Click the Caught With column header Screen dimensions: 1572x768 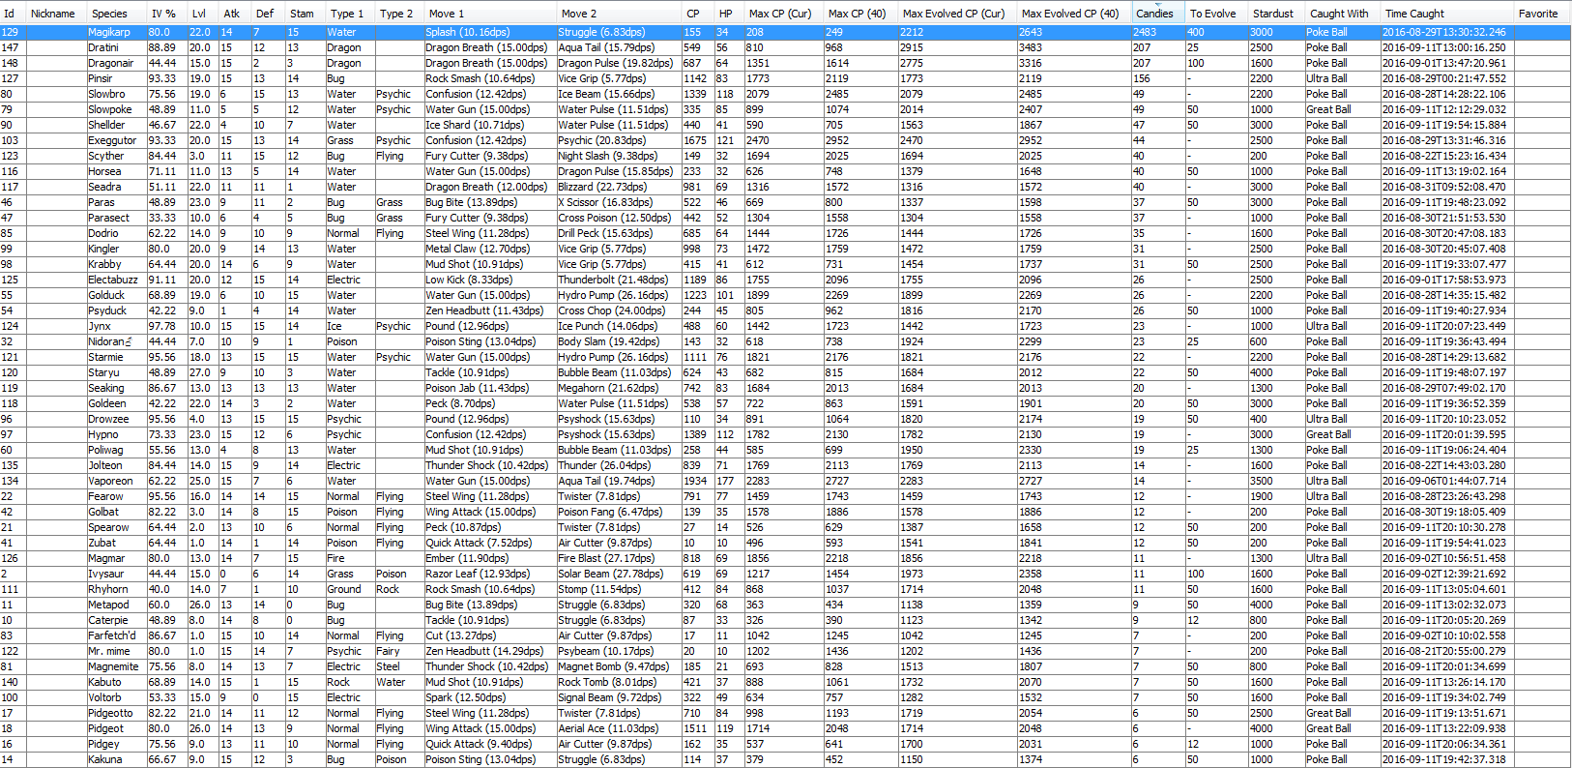point(1342,14)
